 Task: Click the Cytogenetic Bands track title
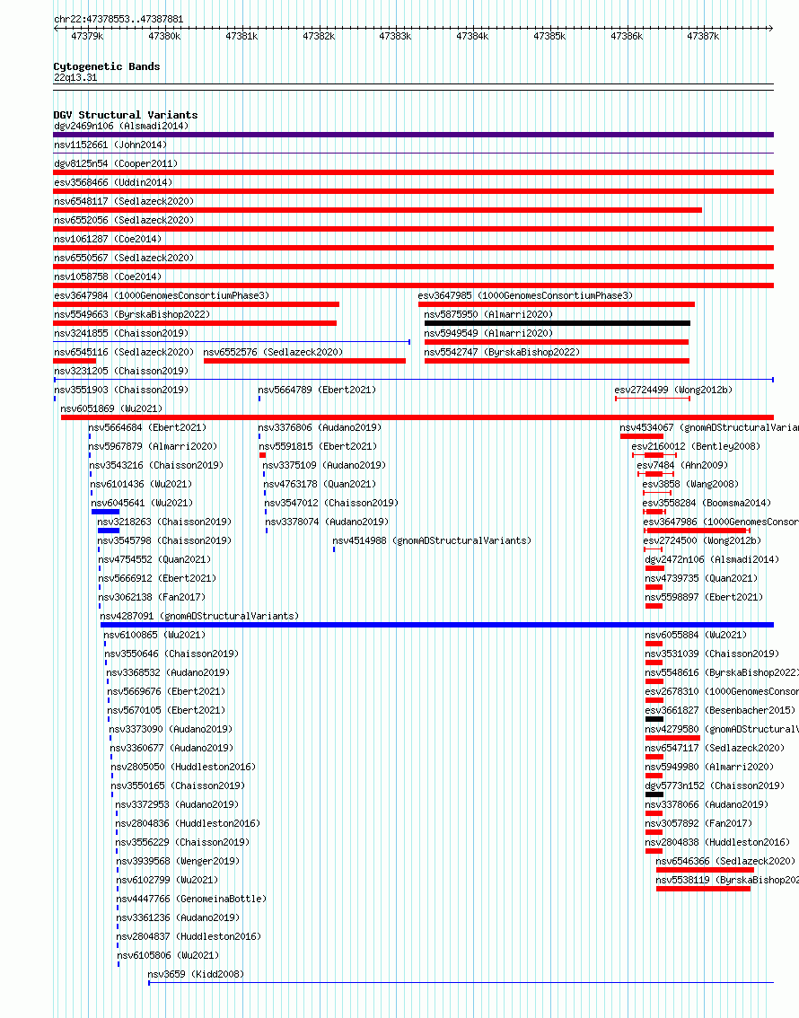(107, 66)
